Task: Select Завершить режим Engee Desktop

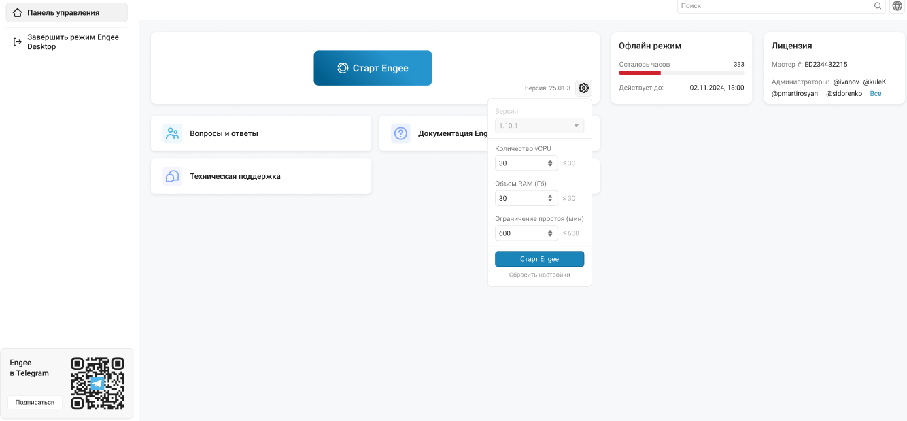Action: 72,42
